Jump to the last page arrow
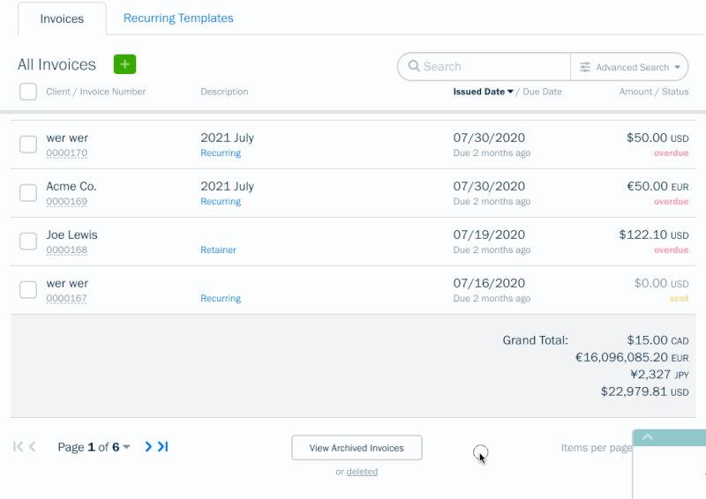This screenshot has width=706, height=499. coord(163,447)
